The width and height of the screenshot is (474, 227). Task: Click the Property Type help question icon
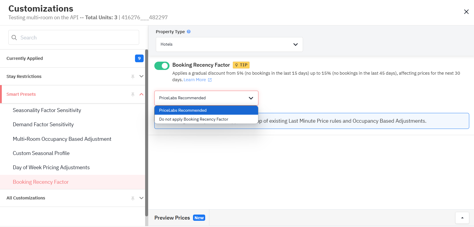[x=189, y=32]
